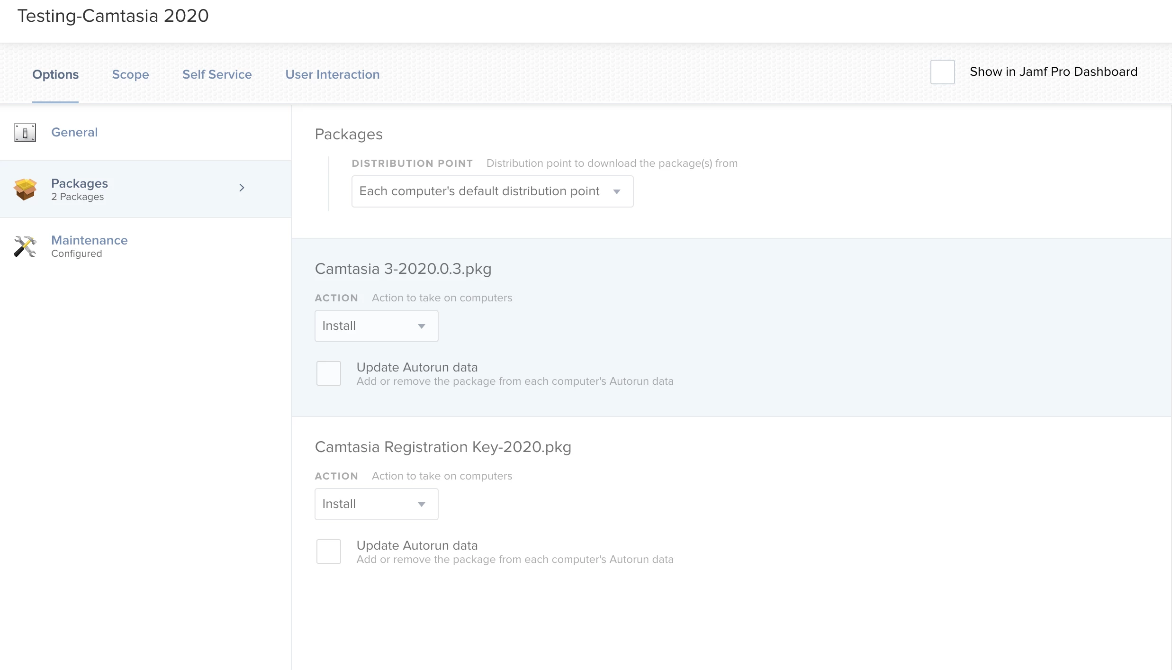
Task: Switch to the Options tab
Action: (x=55, y=74)
